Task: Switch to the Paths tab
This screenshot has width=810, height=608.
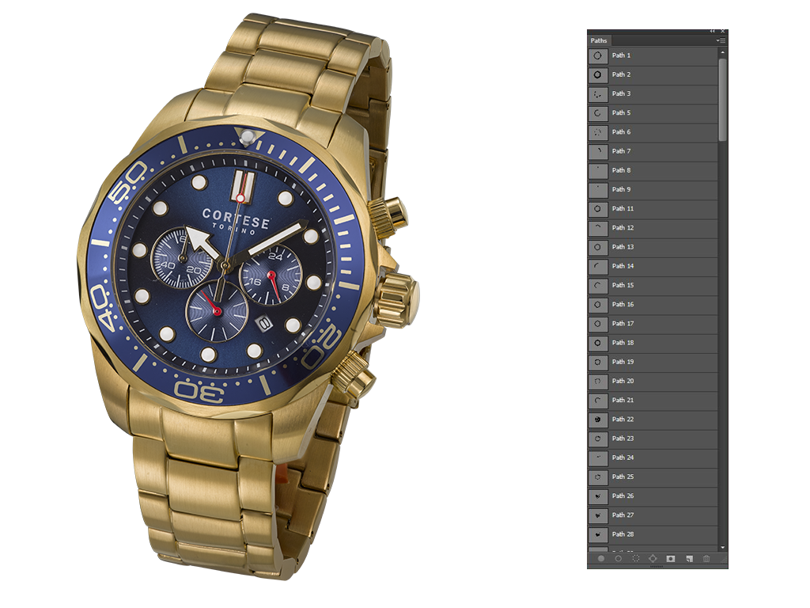Action: coord(599,40)
